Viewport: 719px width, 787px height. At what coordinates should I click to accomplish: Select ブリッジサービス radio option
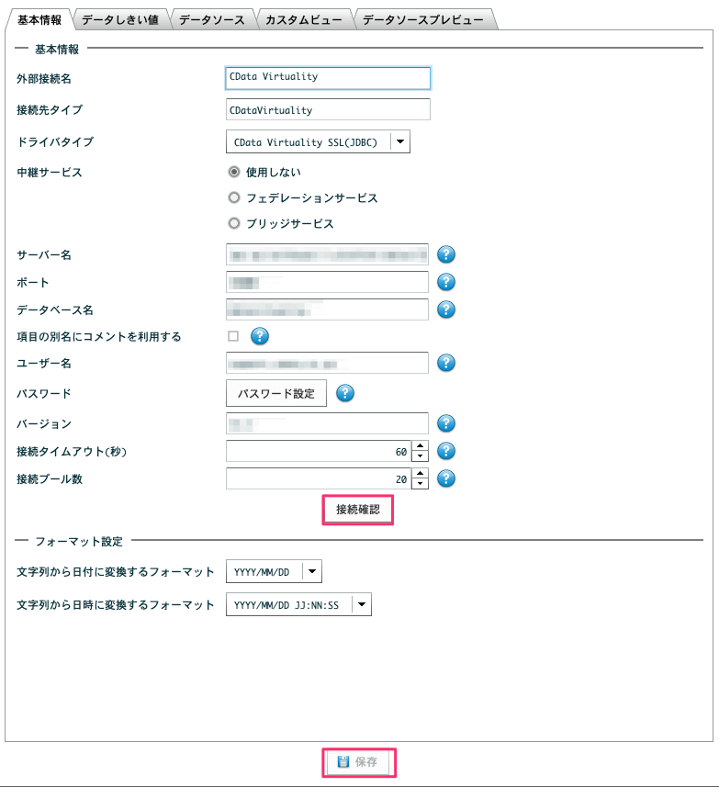[234, 223]
